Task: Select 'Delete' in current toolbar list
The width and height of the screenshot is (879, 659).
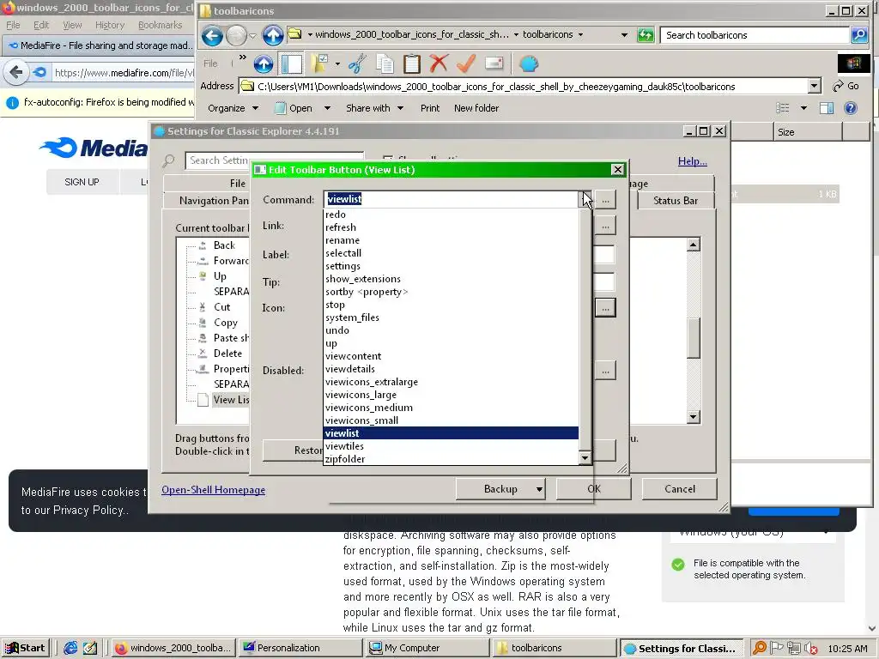Action: tap(227, 354)
